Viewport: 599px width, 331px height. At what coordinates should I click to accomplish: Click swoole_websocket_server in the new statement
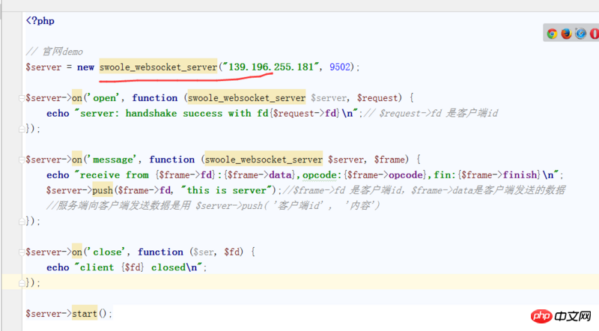pos(158,67)
